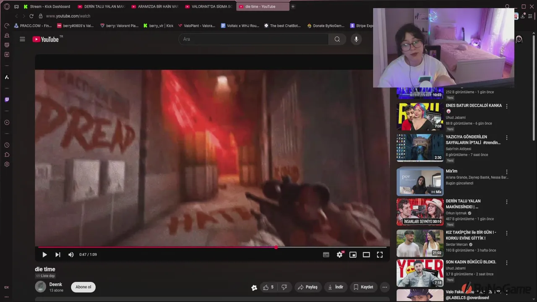Screen dimensions: 537x302
Task: Open more actions menu beside Kaydet
Action: click(x=385, y=287)
